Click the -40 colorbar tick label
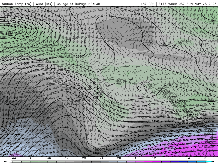 click(x=30, y=158)
